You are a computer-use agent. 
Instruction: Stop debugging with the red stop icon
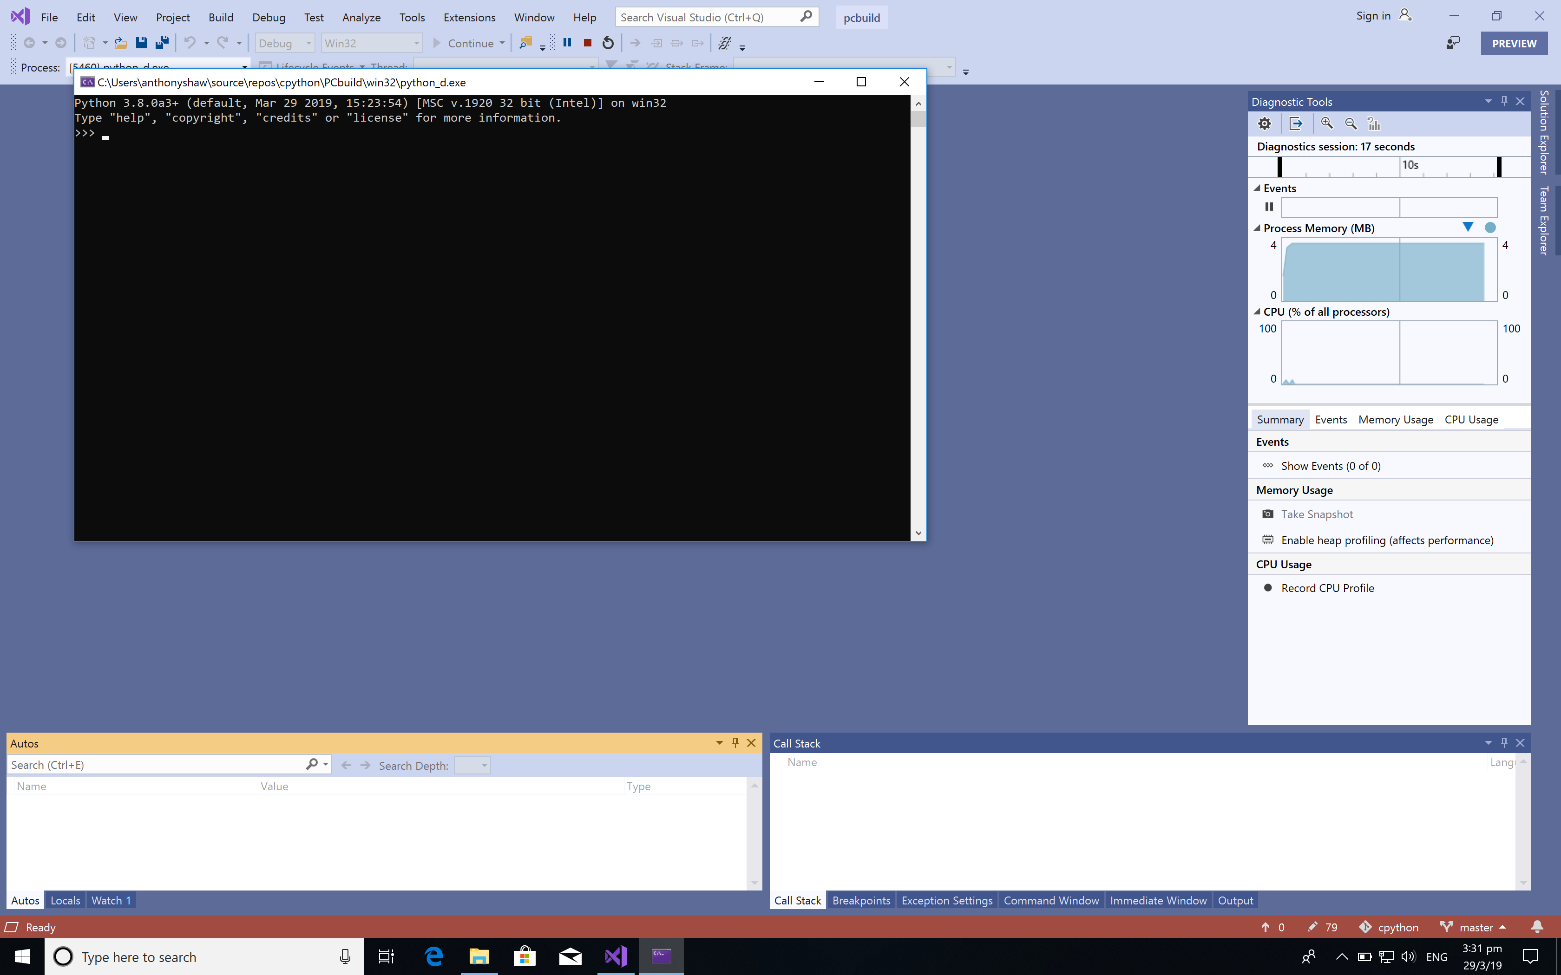pyautogui.click(x=587, y=43)
